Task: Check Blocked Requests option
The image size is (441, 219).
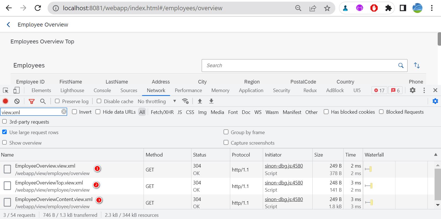Action: pyautogui.click(x=381, y=112)
